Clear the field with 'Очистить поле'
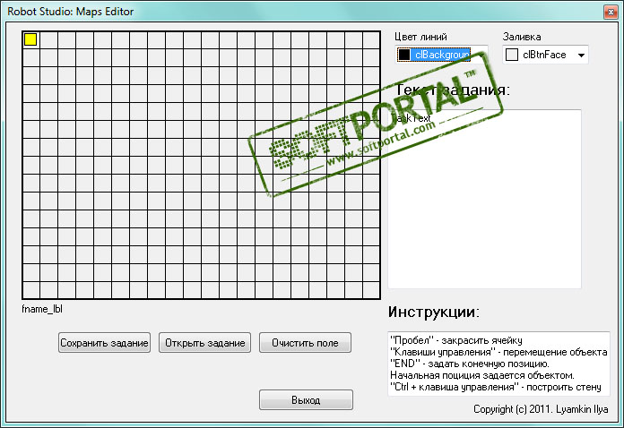 pyautogui.click(x=305, y=343)
